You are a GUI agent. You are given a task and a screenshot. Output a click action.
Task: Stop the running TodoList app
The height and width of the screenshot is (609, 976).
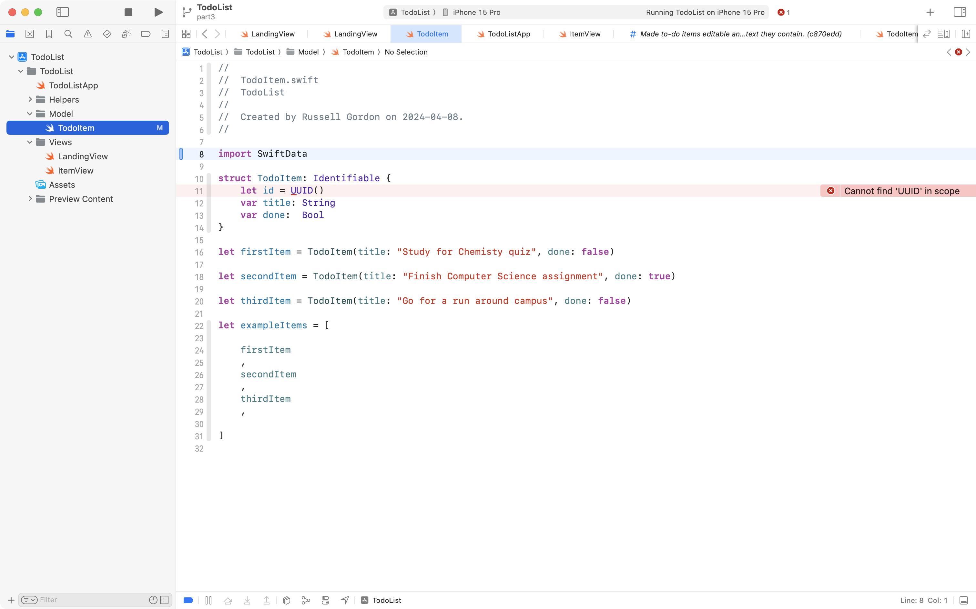pos(128,12)
